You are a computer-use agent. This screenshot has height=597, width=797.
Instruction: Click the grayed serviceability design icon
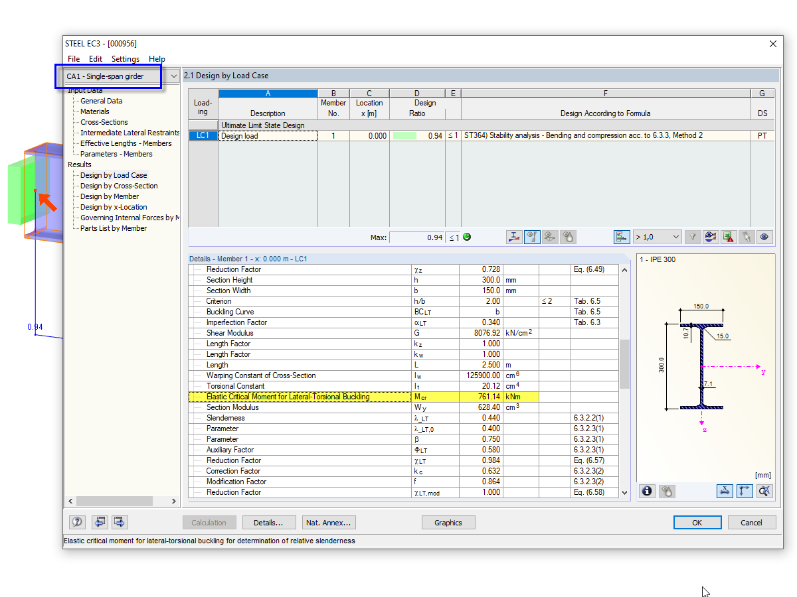549,237
